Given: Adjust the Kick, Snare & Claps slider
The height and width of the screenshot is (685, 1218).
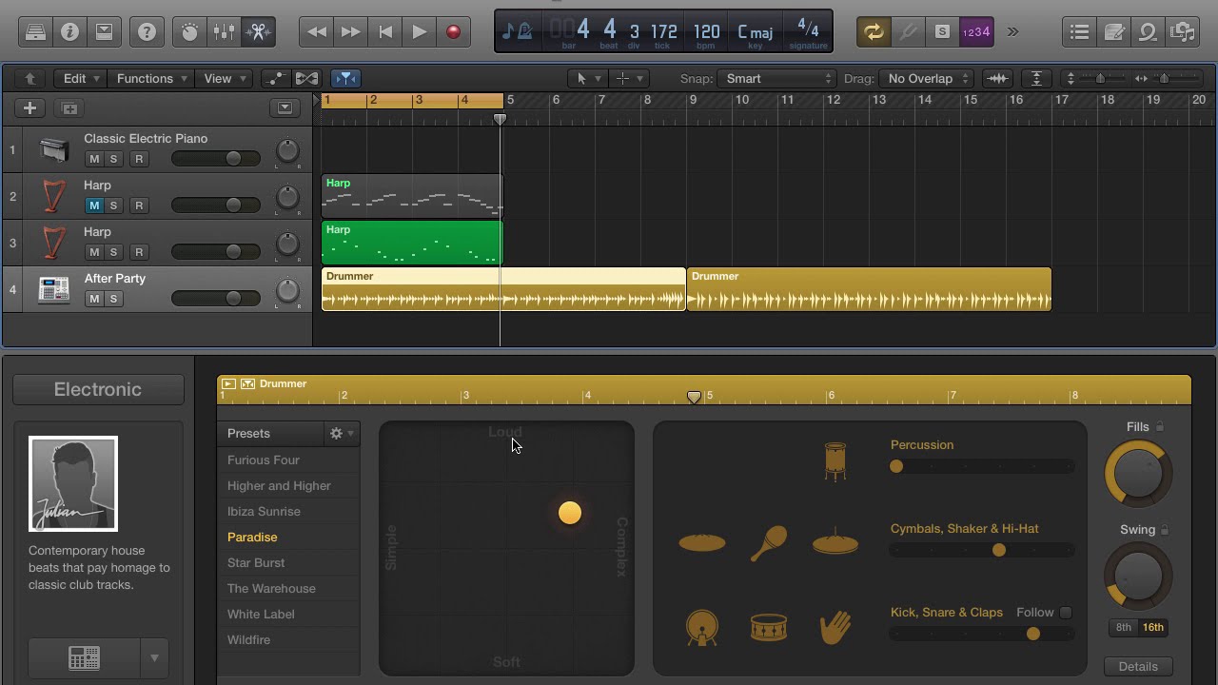Looking at the screenshot, I should click(x=982, y=634).
